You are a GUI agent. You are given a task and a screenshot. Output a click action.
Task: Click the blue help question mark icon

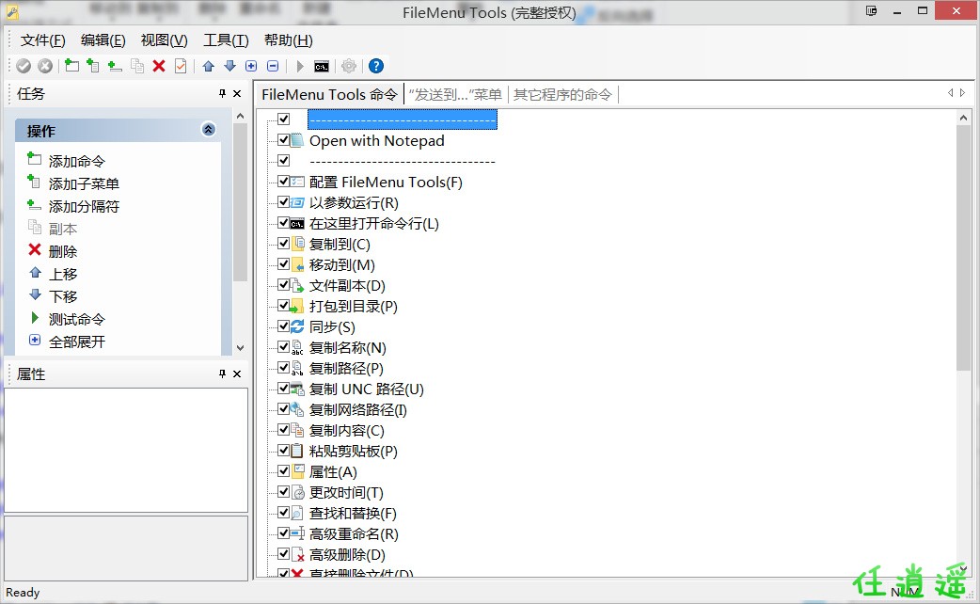pos(375,66)
